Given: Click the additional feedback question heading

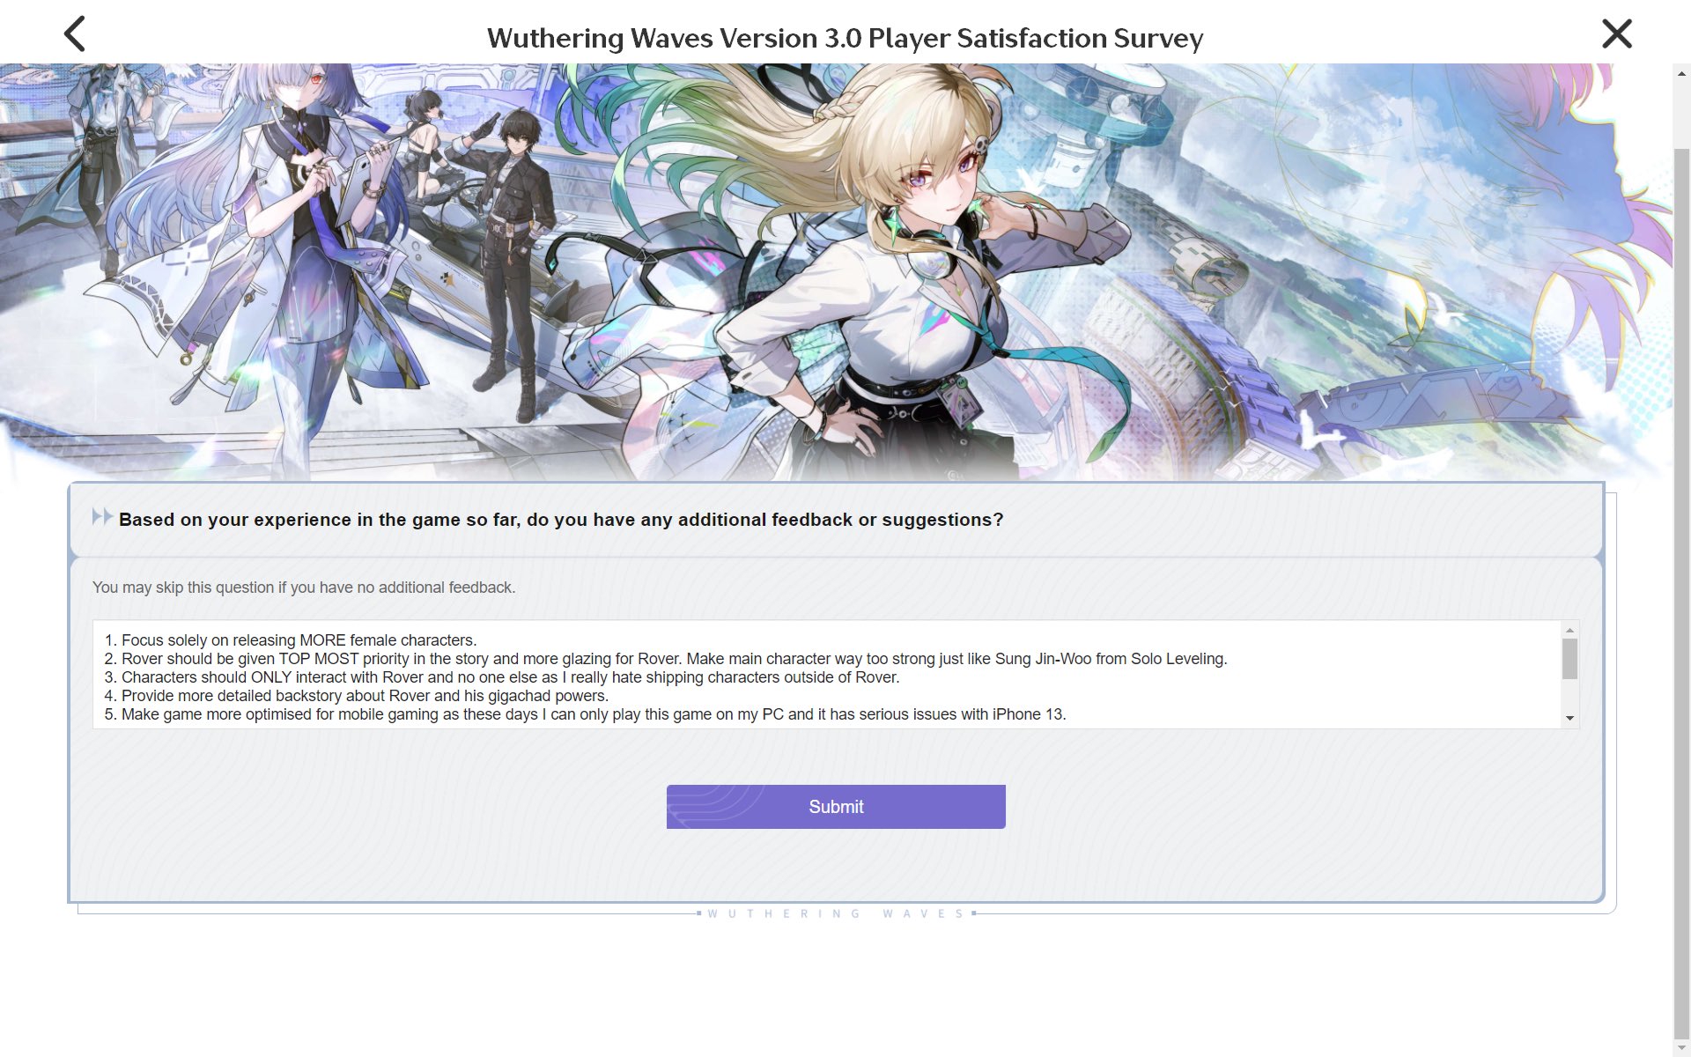Looking at the screenshot, I should pyautogui.click(x=561, y=520).
